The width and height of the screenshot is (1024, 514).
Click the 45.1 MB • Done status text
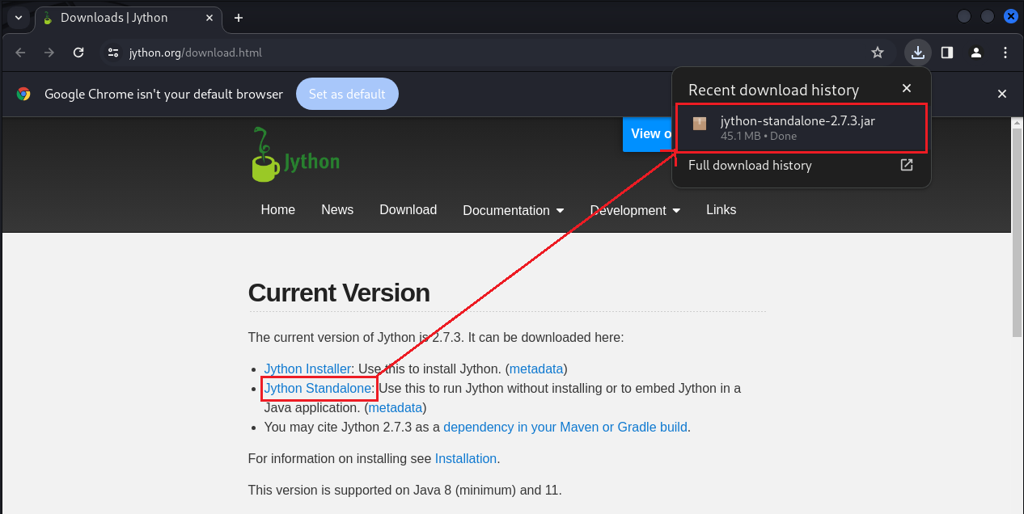pos(759,137)
